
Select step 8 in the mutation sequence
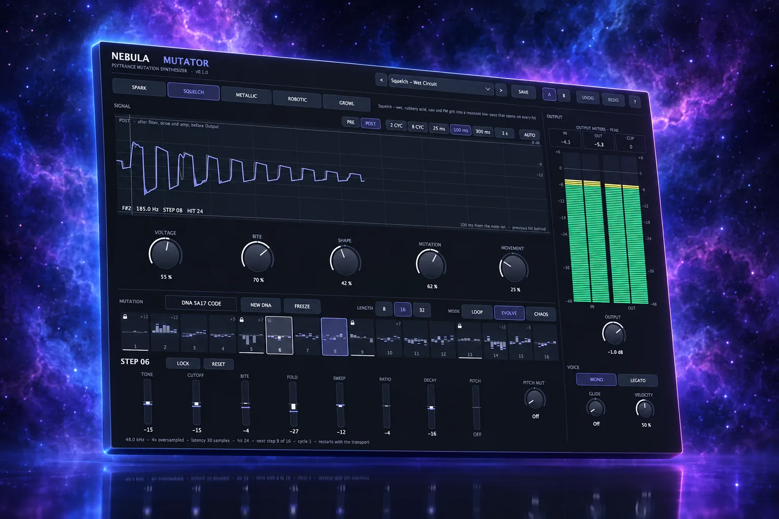(335, 337)
